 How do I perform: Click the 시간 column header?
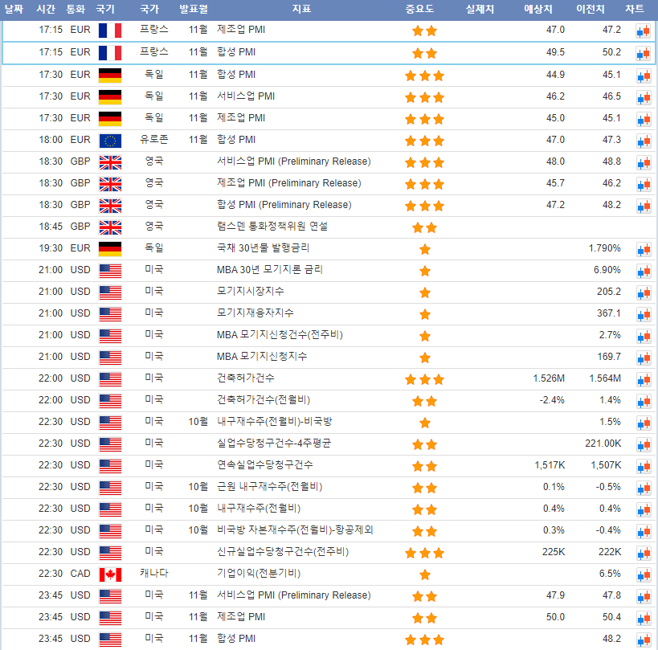click(46, 10)
